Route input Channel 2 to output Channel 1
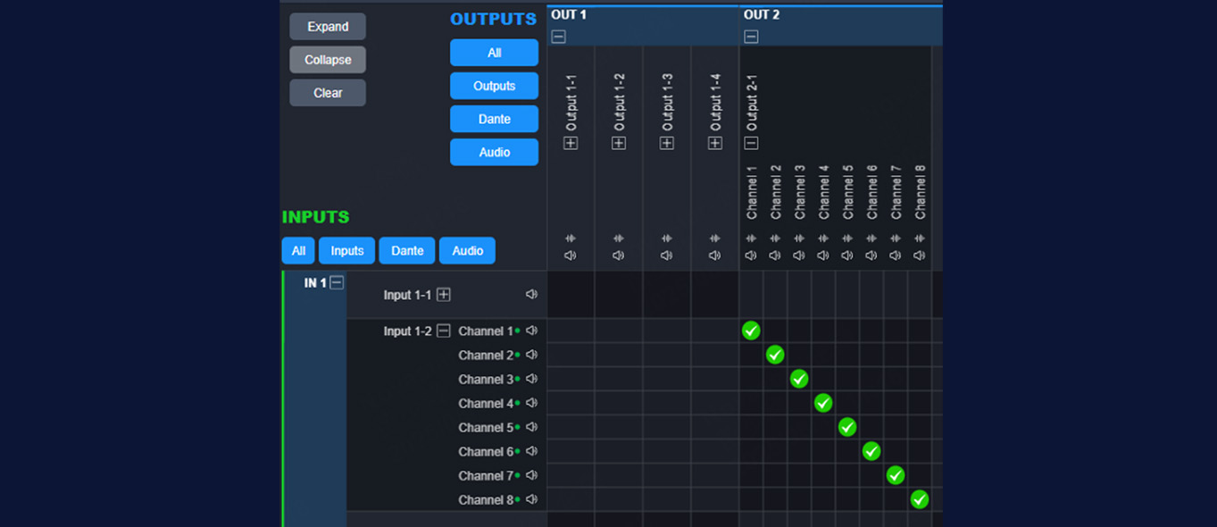Screen dimensions: 1217x527 (x=751, y=355)
